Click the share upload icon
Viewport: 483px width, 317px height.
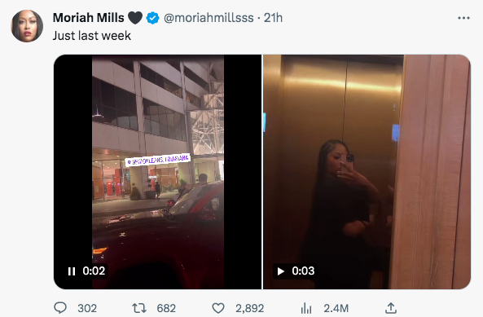pyautogui.click(x=391, y=308)
